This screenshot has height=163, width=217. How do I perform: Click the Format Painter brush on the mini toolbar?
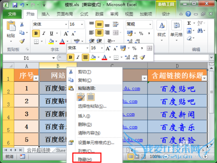(142, 57)
